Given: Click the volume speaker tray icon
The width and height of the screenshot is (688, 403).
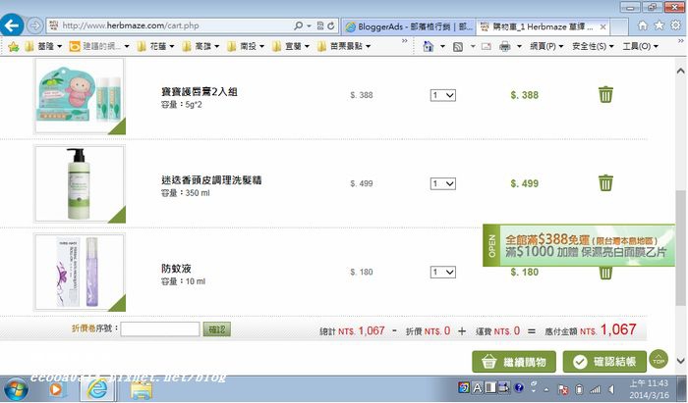Looking at the screenshot, I should (611, 389).
